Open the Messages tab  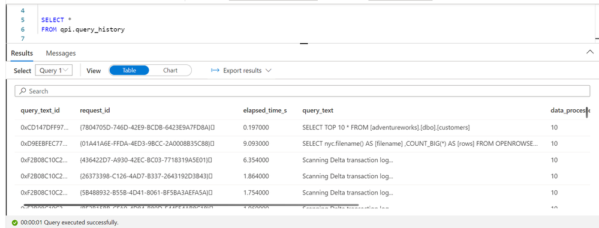click(61, 53)
